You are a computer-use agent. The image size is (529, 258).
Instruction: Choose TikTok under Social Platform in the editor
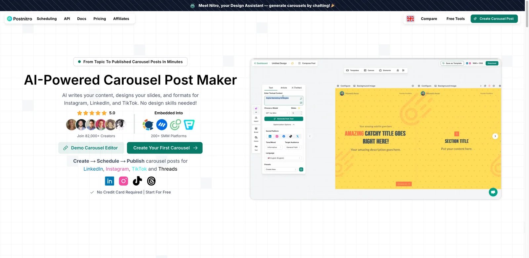(x=291, y=136)
